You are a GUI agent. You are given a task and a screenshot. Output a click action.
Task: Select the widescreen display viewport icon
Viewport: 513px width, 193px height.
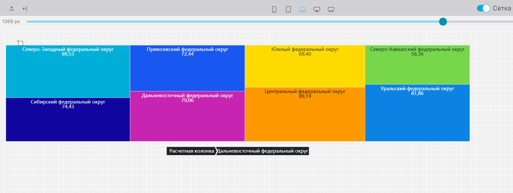331,9
